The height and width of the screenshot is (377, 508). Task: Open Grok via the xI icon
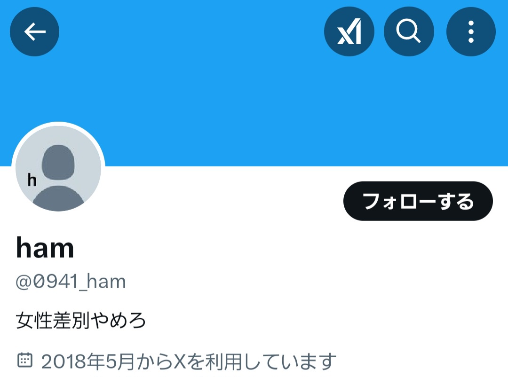[349, 32]
